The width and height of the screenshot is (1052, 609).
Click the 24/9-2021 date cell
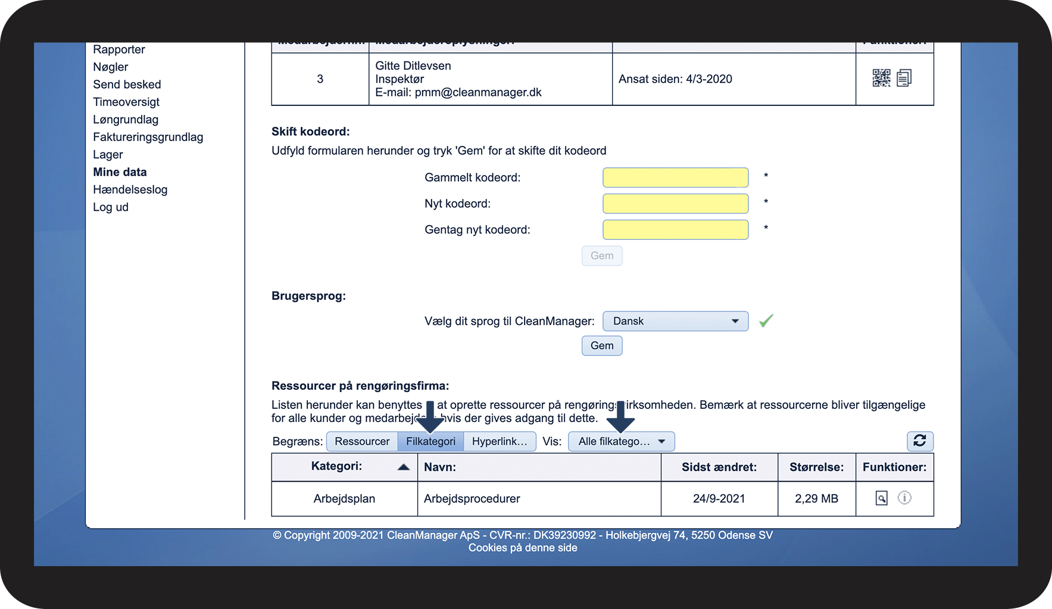click(719, 499)
